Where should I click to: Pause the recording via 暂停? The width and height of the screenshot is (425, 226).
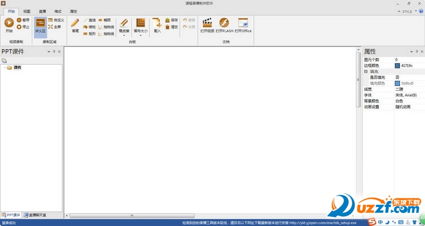23,20
